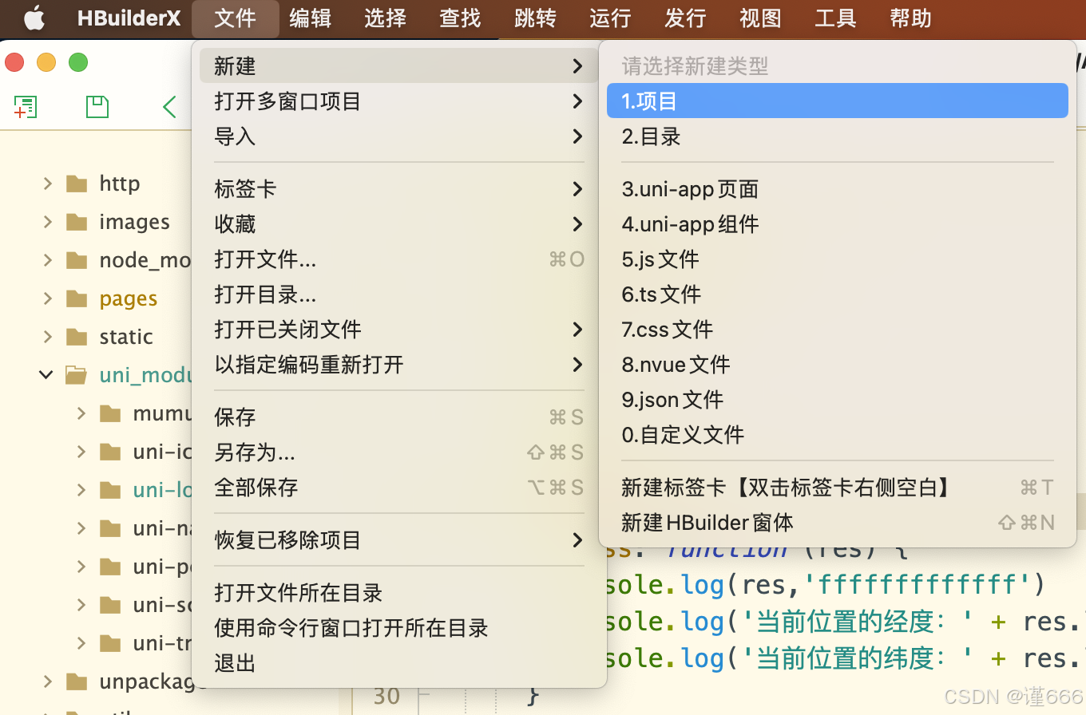The image size is (1086, 715).
Task: Open the 标签卡 submenu
Action: [399, 189]
